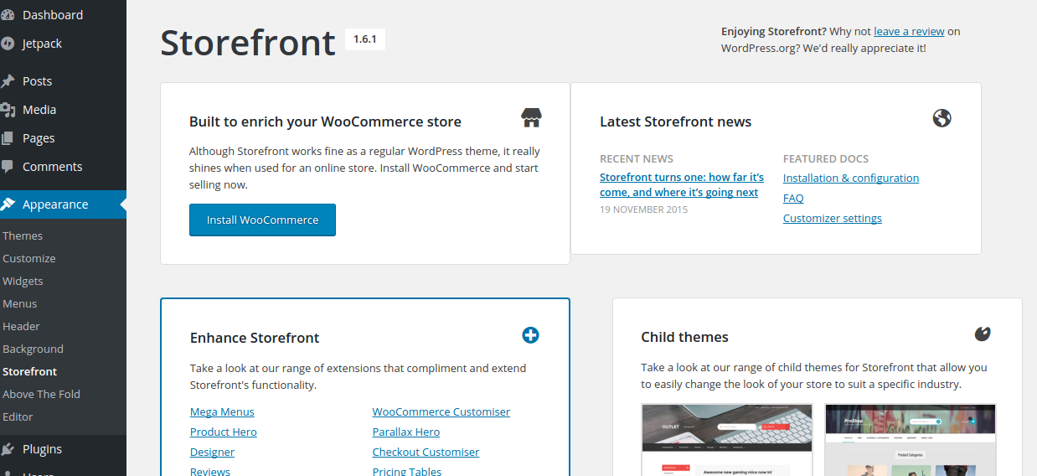1037x476 pixels.
Task: Select Background under Appearance
Action: point(33,349)
